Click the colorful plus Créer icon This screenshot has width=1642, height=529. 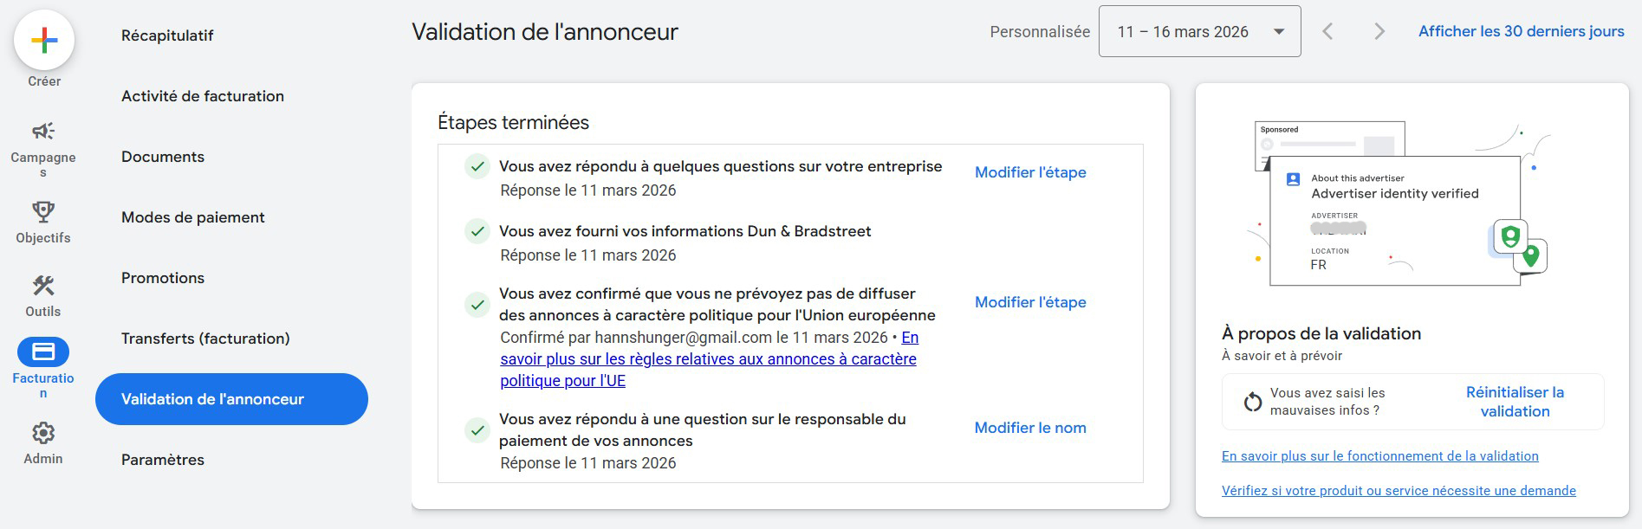click(x=44, y=40)
